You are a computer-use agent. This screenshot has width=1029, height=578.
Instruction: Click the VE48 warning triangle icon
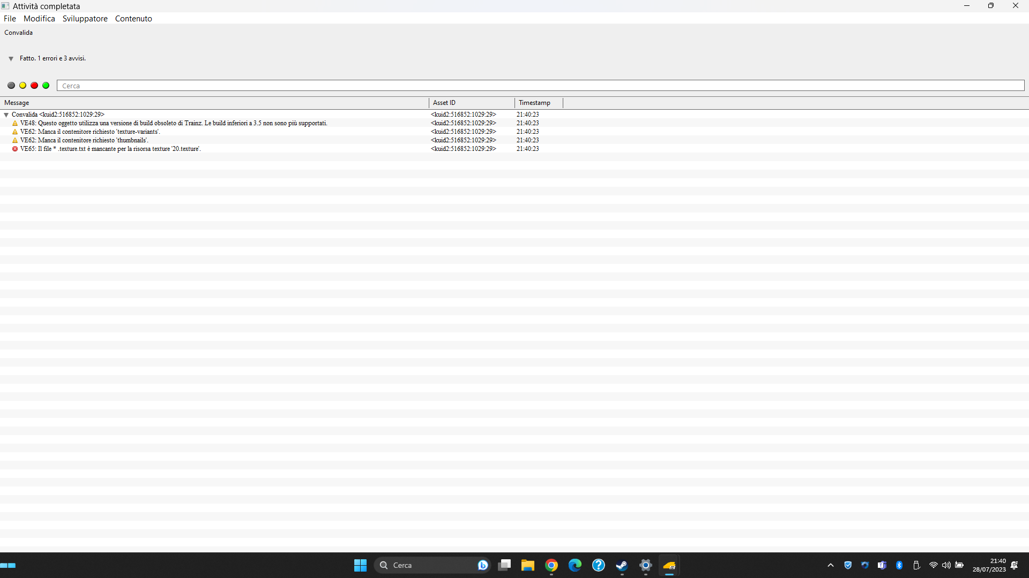pyautogui.click(x=15, y=123)
